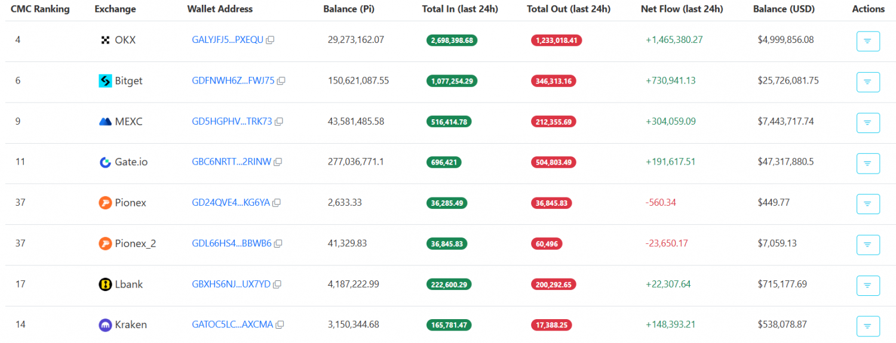
Task: Open actions button for Pionex_2 row
Action: pyautogui.click(x=867, y=245)
